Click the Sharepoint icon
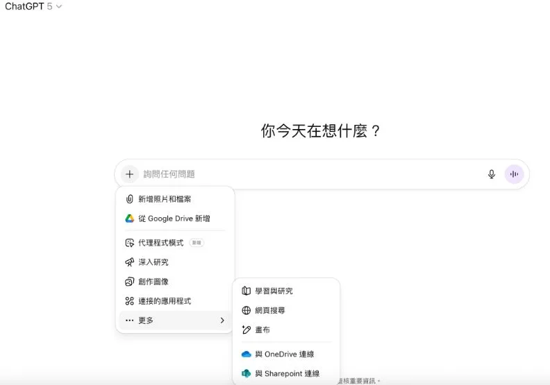Image resolution: width=550 pixels, height=385 pixels. pos(247,373)
